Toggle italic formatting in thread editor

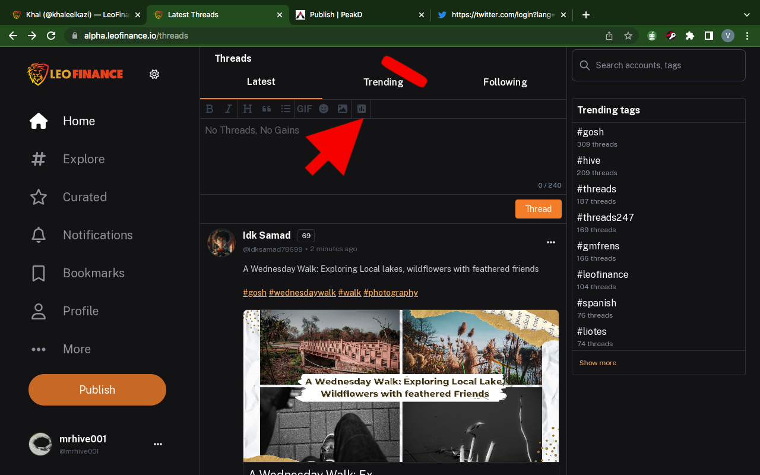(x=228, y=109)
